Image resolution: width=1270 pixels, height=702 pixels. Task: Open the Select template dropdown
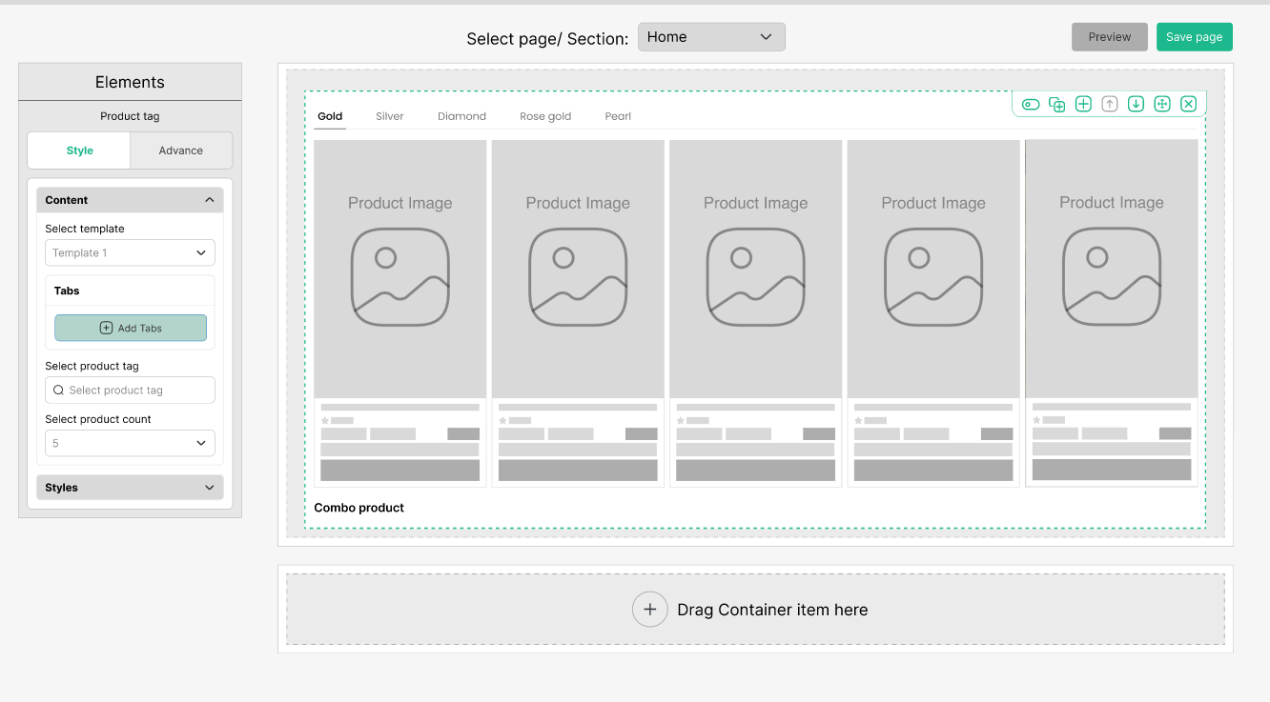pyautogui.click(x=130, y=252)
